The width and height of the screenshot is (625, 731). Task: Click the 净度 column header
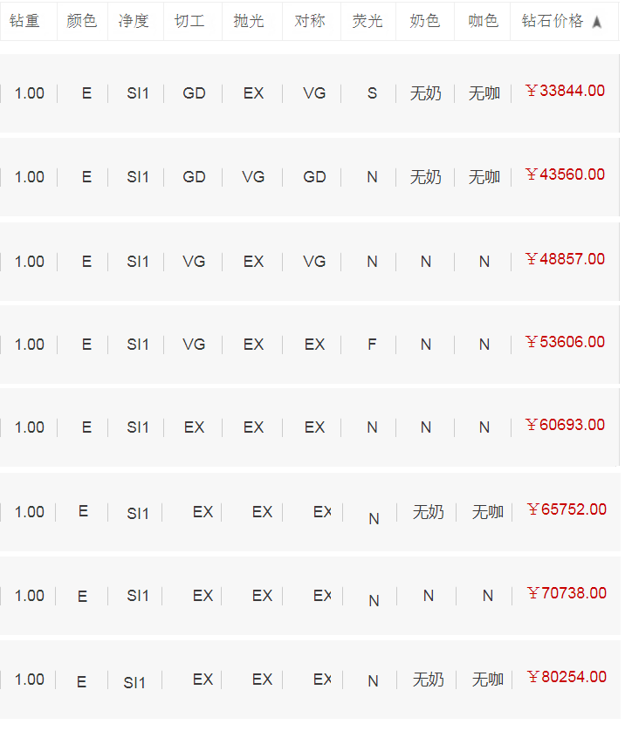134,21
